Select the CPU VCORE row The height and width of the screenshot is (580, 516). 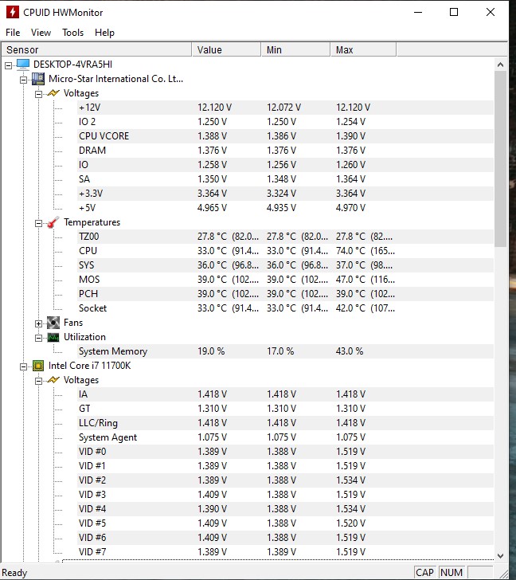pyautogui.click(x=285, y=136)
